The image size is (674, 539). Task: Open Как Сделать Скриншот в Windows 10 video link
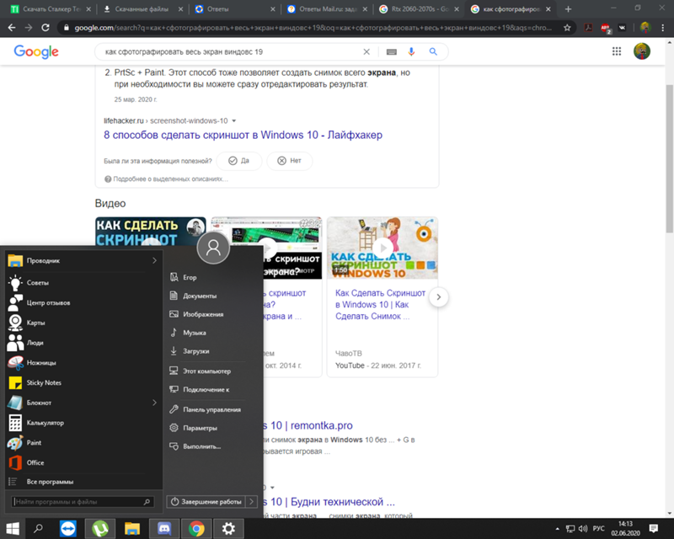pos(380,304)
